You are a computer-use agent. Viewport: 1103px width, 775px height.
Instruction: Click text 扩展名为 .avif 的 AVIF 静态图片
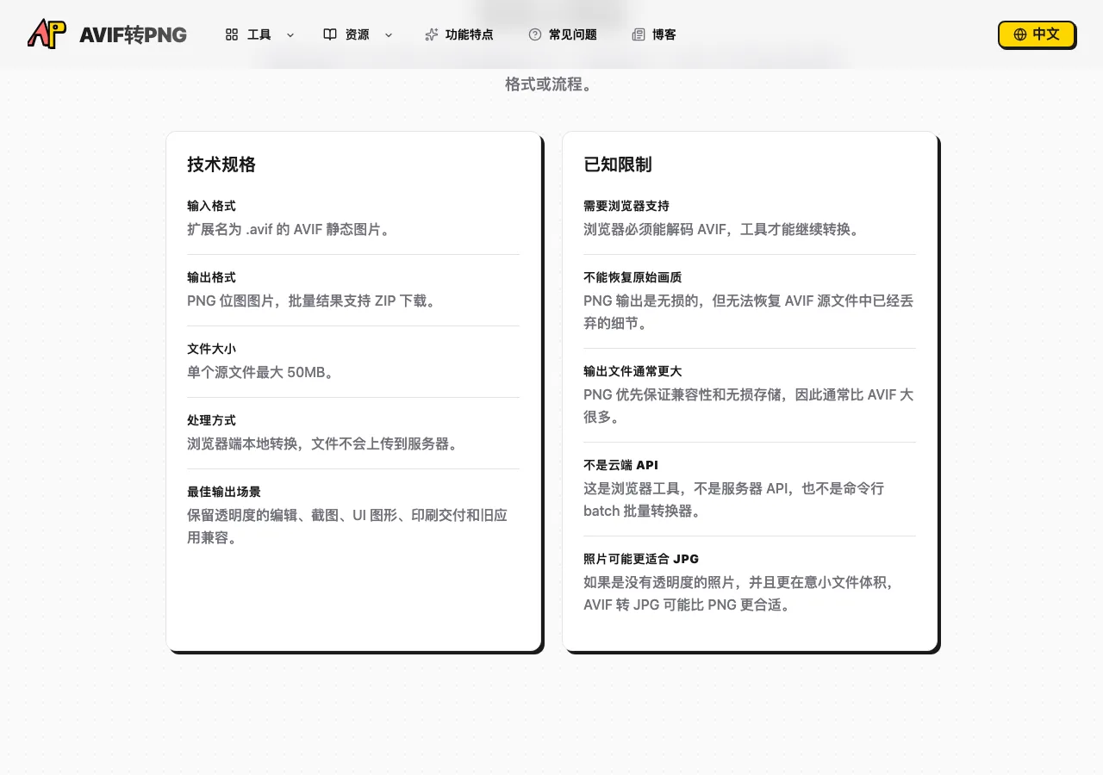pos(290,230)
